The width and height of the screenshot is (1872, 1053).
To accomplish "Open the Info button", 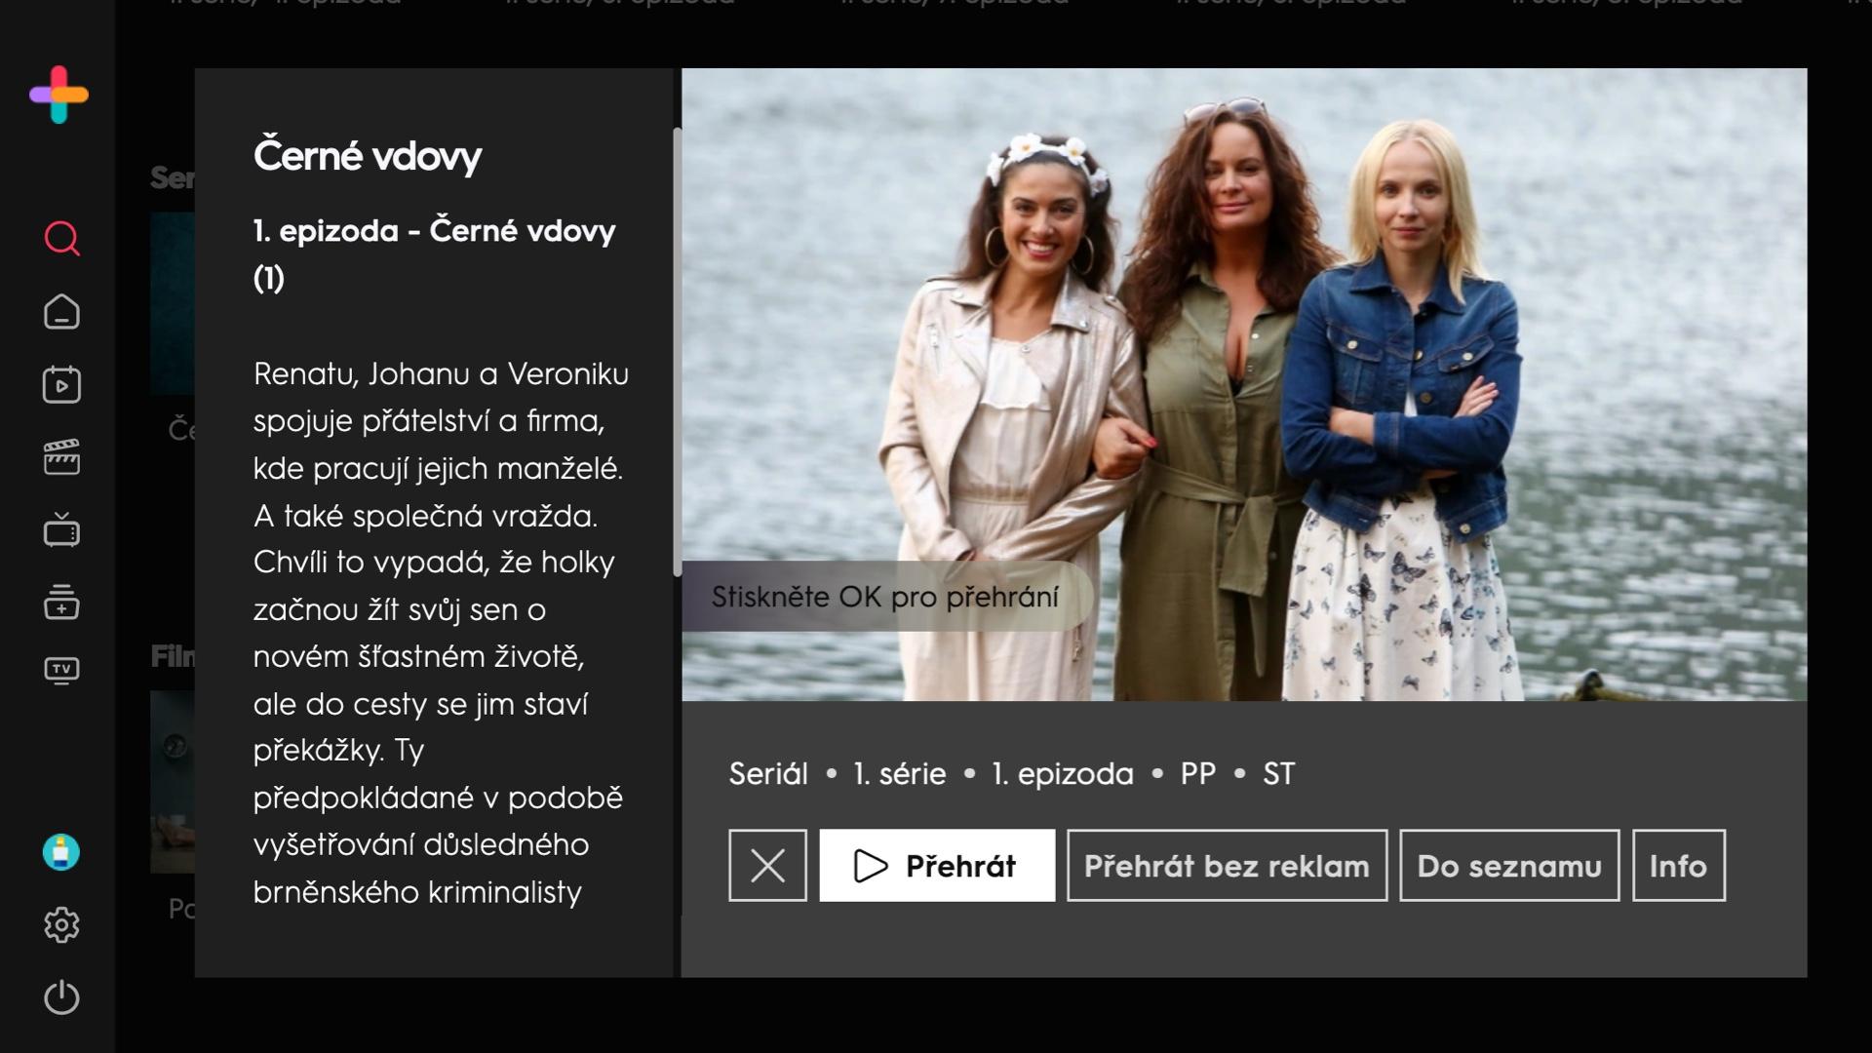I will [x=1678, y=866].
